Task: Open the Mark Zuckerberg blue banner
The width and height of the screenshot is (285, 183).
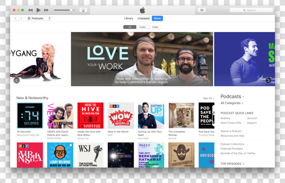Action: pyautogui.click(x=245, y=59)
